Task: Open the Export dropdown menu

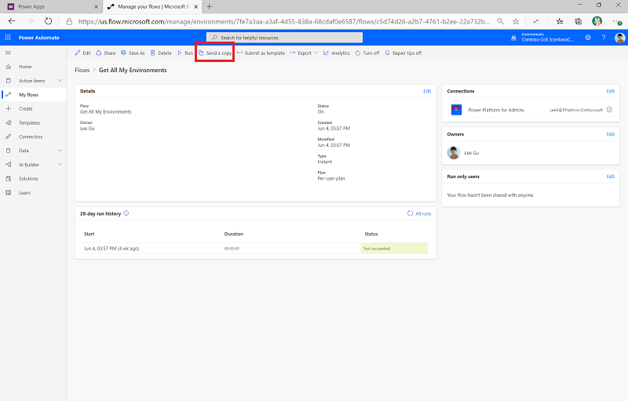Action: (304, 53)
